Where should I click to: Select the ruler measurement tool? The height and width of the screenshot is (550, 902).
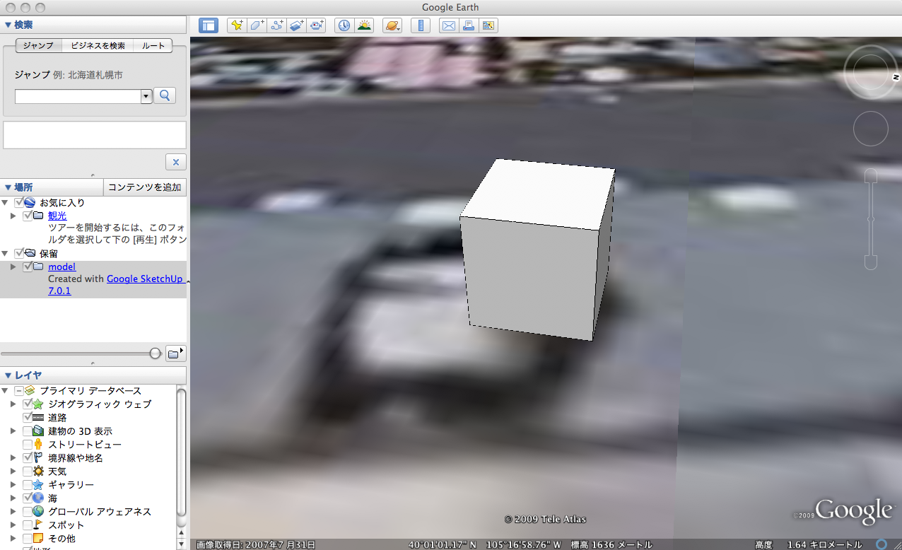(421, 25)
